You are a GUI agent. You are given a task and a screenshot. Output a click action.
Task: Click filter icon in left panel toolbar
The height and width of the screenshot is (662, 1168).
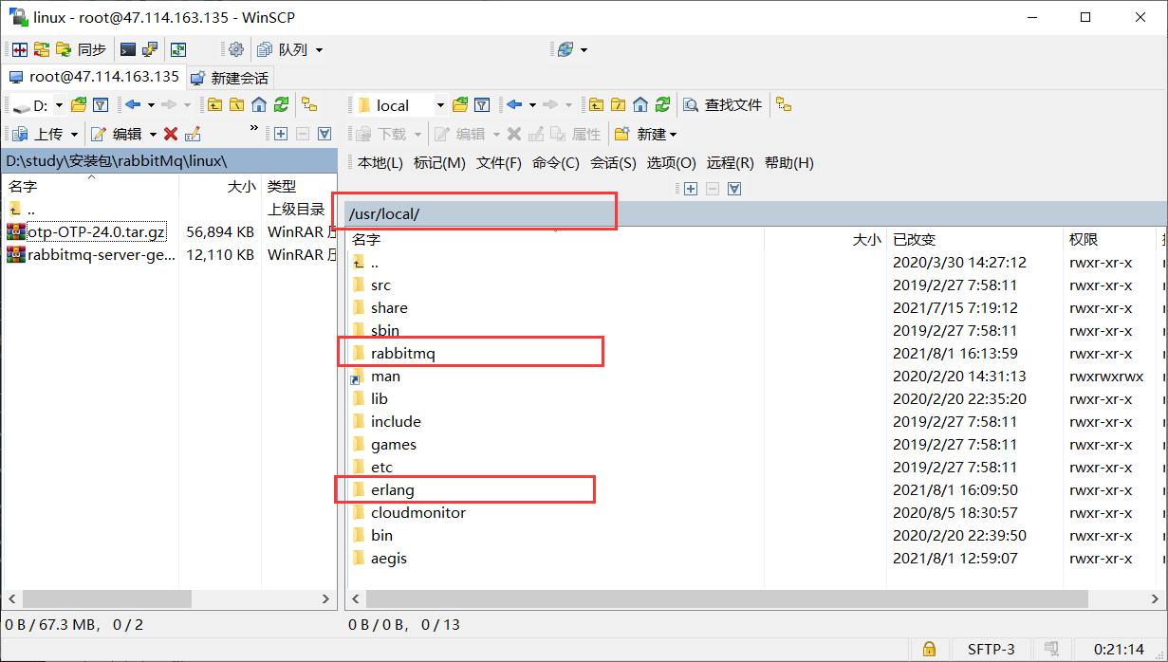(x=100, y=105)
